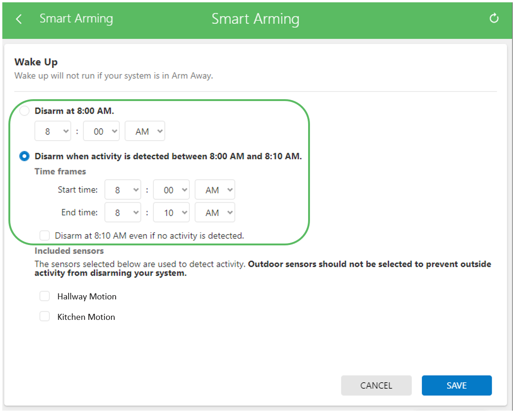Click the 'Wake Up' heading
The height and width of the screenshot is (413, 516).
[x=36, y=62]
